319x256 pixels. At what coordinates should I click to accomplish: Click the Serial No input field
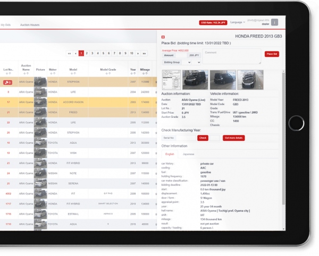point(186,138)
